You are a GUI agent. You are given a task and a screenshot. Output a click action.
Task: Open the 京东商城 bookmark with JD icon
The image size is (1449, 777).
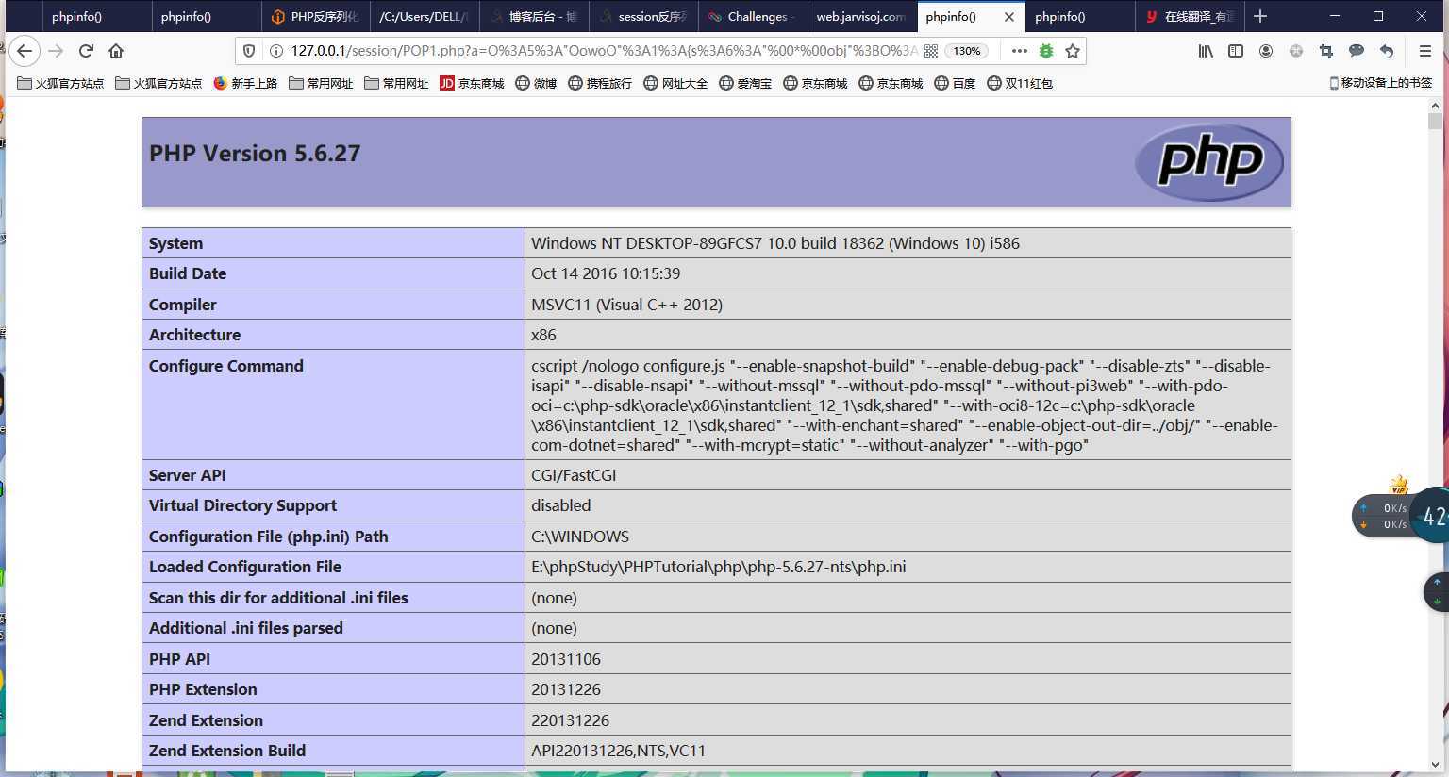tap(472, 83)
